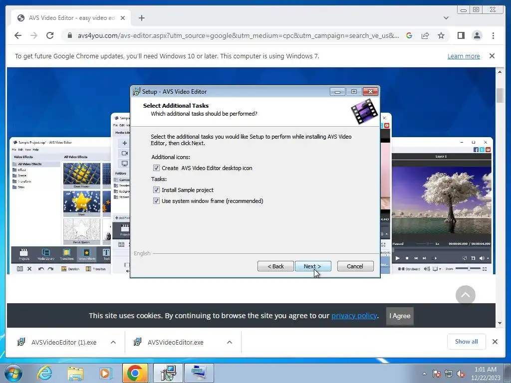Click the Action Center flag tray icon

437,374
